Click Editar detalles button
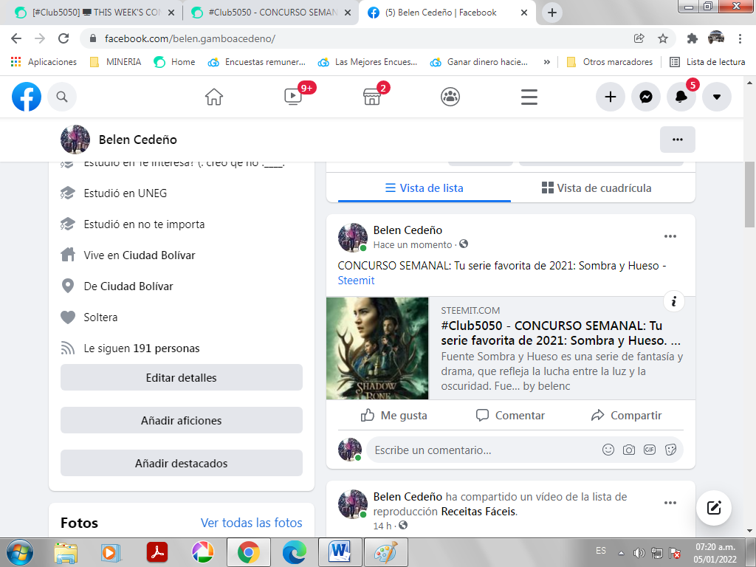 point(182,377)
